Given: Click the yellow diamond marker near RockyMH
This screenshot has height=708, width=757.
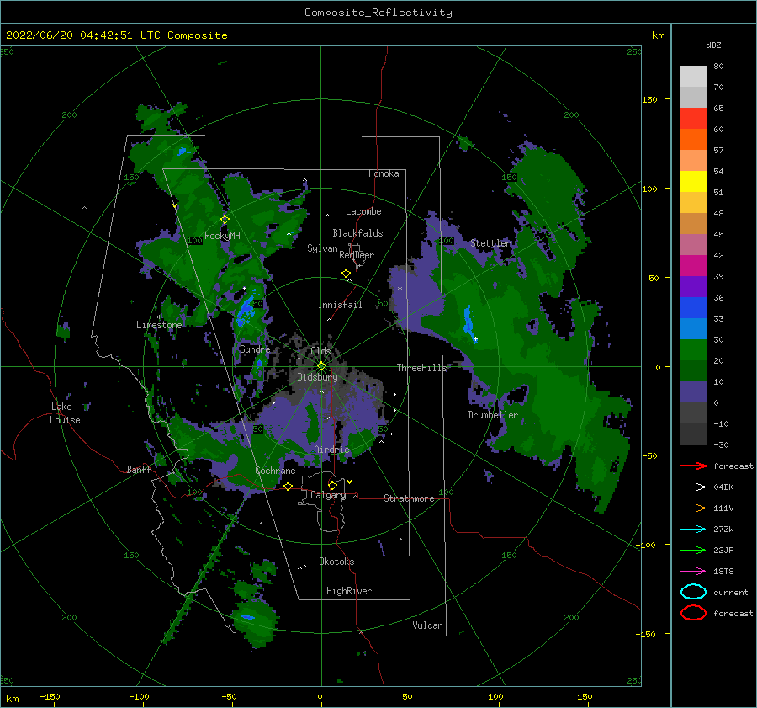Looking at the screenshot, I should click(x=225, y=220).
